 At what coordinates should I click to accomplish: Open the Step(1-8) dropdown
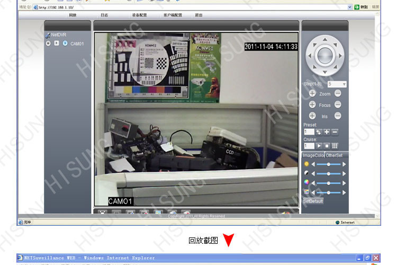point(344,84)
